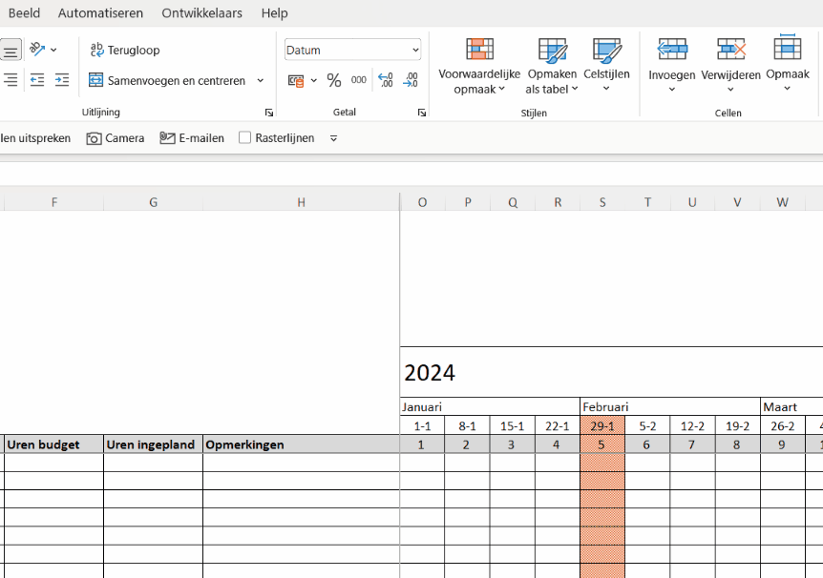823x578 pixels.
Task: Click the accounting currency format icon
Action: click(x=296, y=80)
